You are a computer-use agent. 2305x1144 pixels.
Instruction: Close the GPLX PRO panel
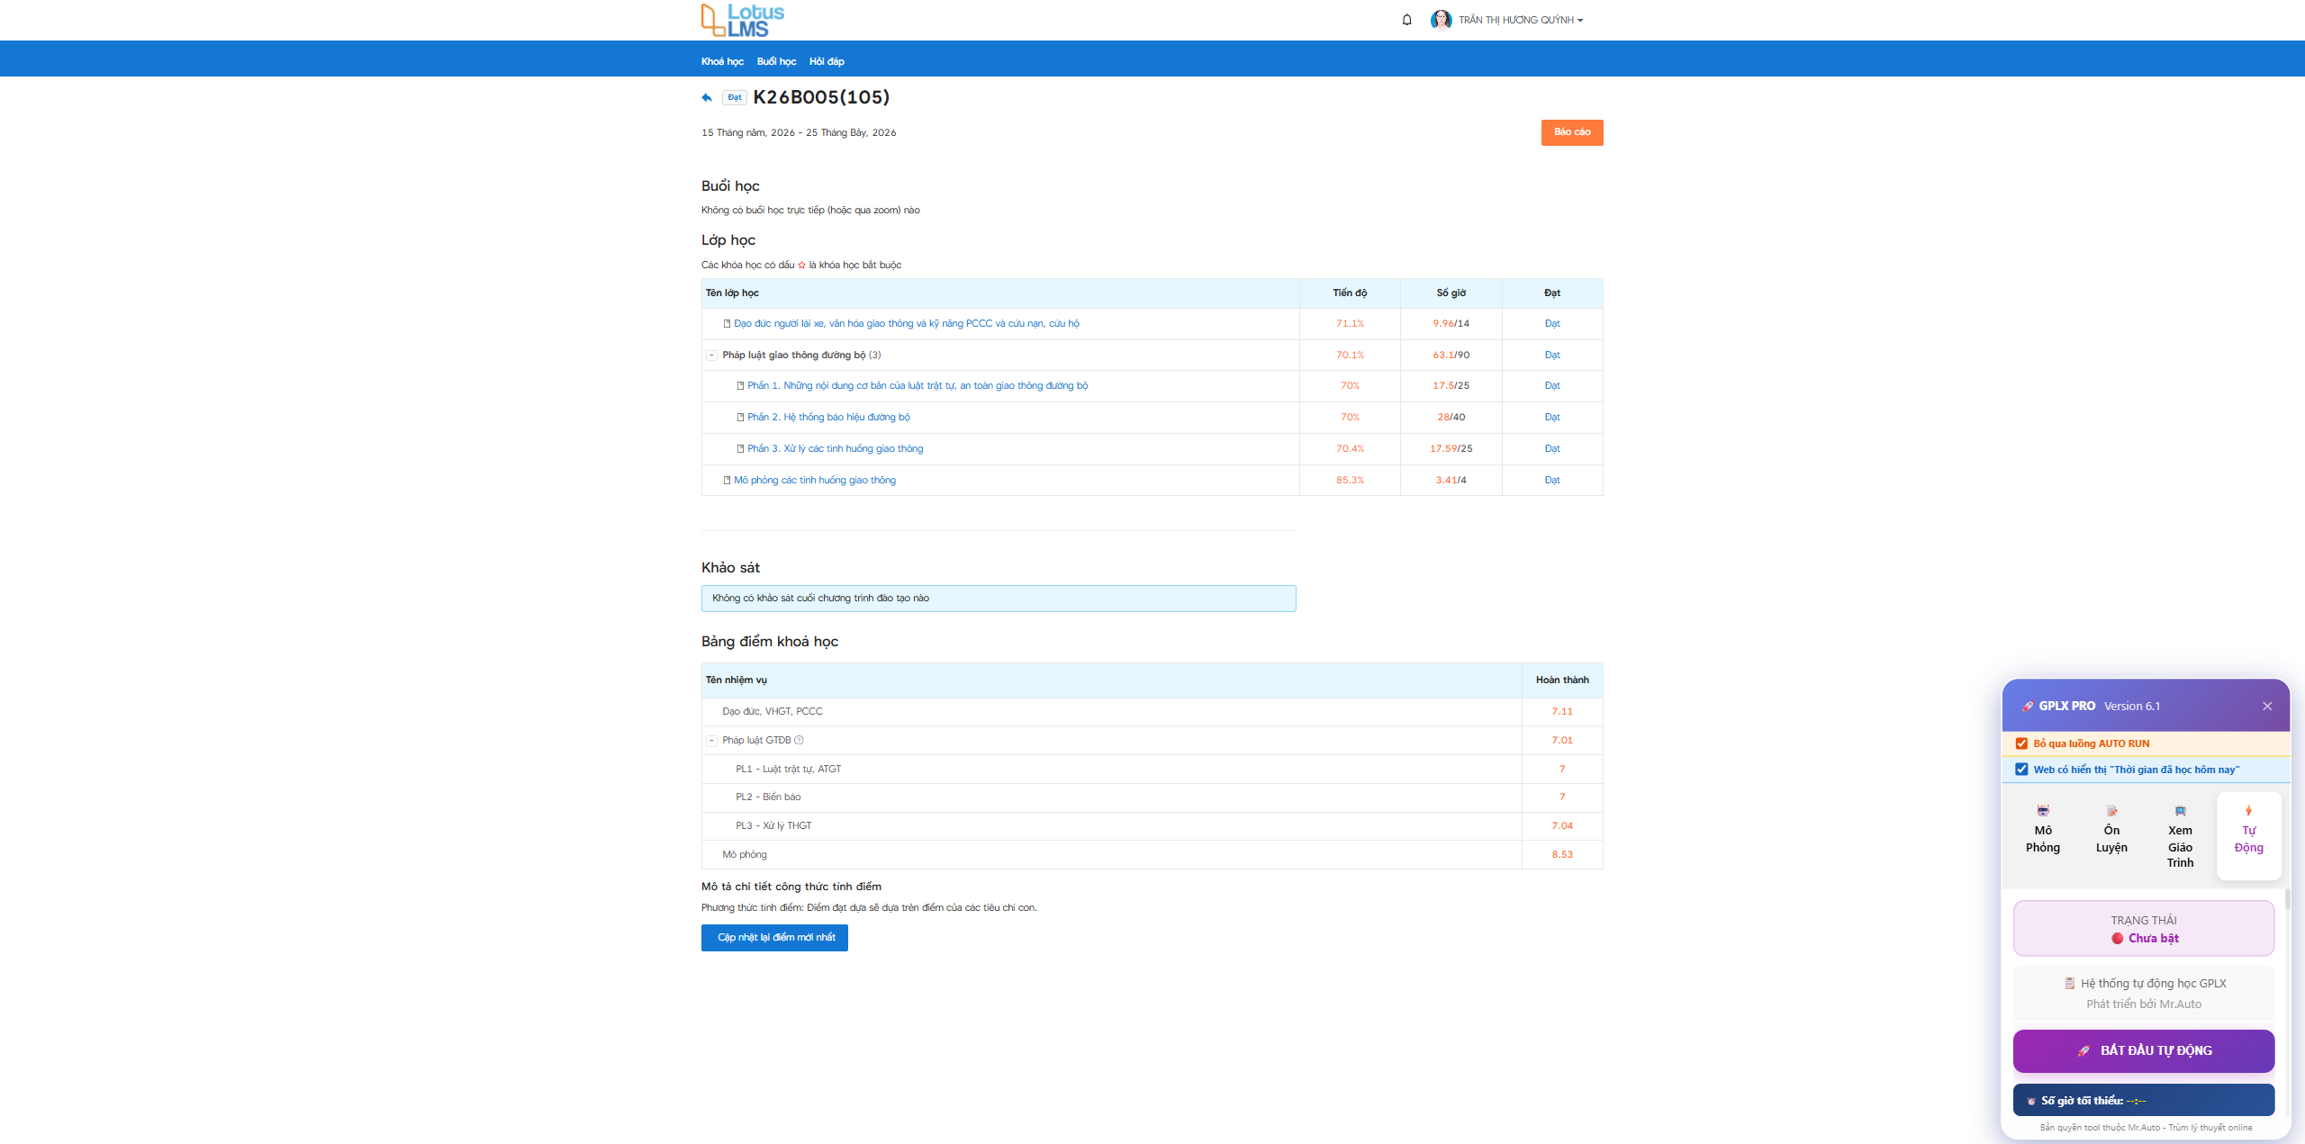2267,707
